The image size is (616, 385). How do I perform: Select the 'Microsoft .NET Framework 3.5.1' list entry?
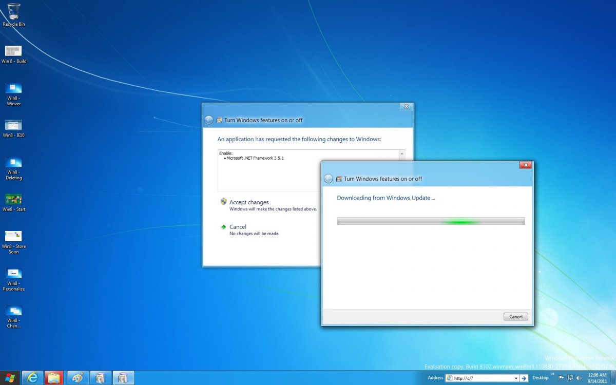click(255, 158)
